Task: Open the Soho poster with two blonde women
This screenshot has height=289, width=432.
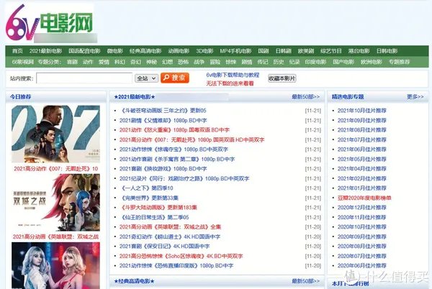Action: click(x=55, y=265)
